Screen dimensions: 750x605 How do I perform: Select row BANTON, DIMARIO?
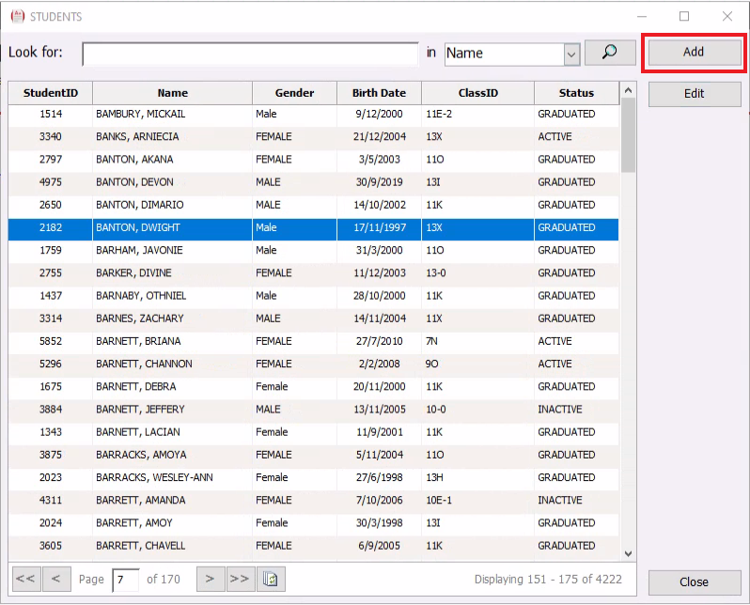pyautogui.click(x=313, y=205)
